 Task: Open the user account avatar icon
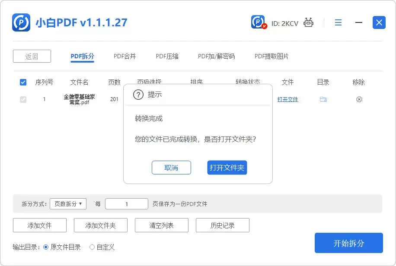[258, 22]
